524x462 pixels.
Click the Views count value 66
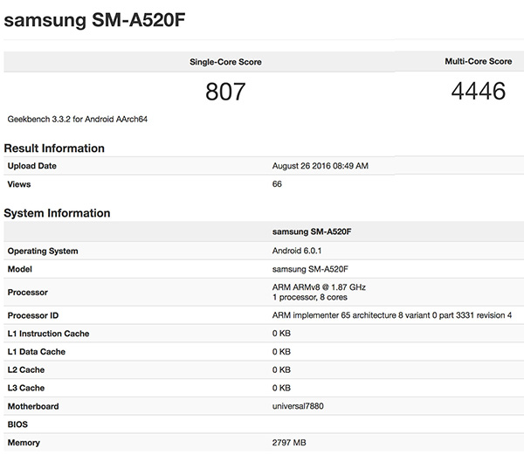tap(278, 184)
